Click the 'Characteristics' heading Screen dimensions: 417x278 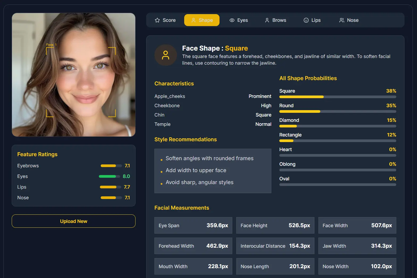pos(174,84)
